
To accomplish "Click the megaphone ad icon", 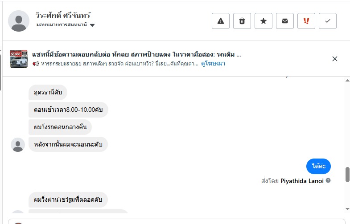I will tap(36, 64).
